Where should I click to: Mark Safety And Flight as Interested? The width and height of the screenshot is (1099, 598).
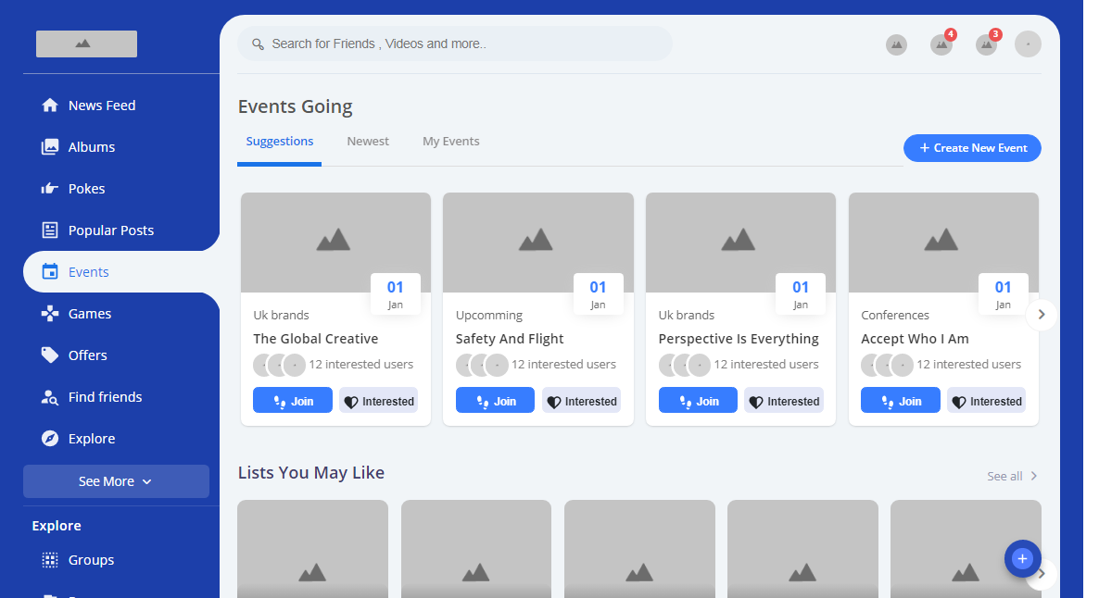pos(581,401)
